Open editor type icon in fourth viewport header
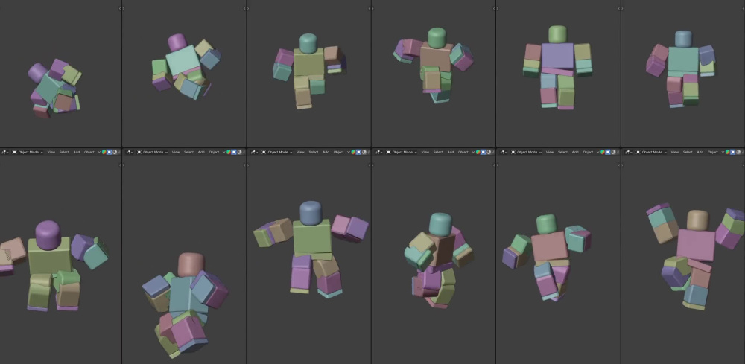Image resolution: width=745 pixels, height=364 pixels. coord(378,152)
